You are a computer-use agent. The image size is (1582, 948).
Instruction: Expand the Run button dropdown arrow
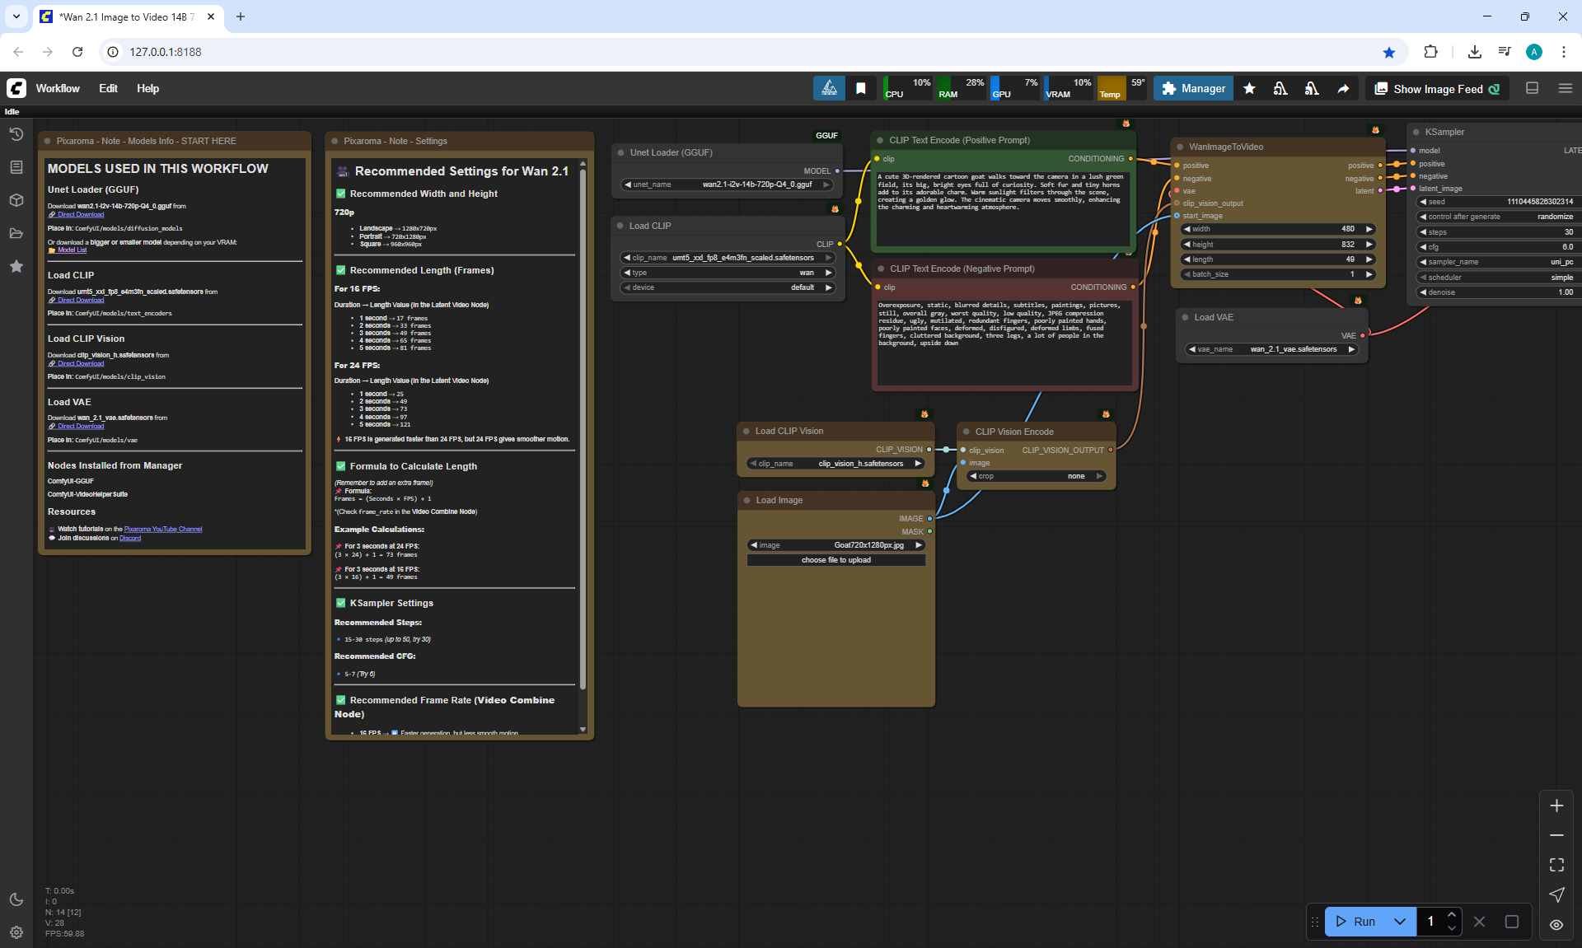(1399, 922)
